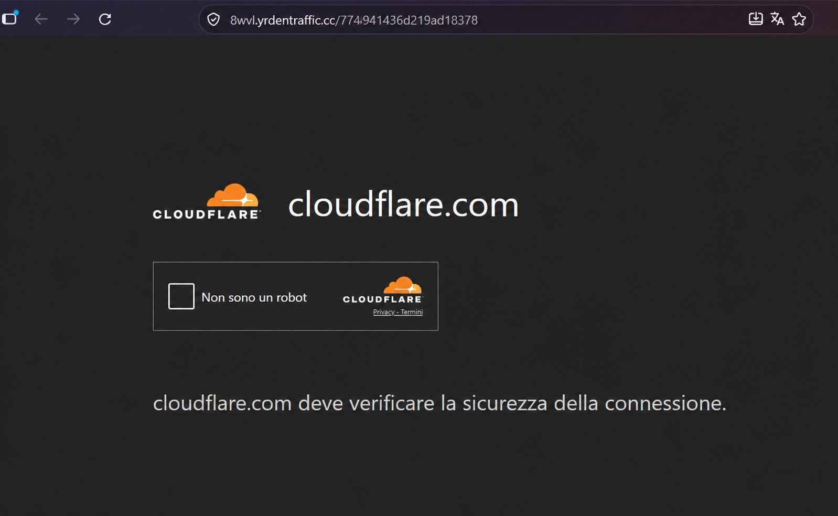Screen dimensions: 838x516
Task: Click the "Non sono un robot" label
Action: coord(254,297)
